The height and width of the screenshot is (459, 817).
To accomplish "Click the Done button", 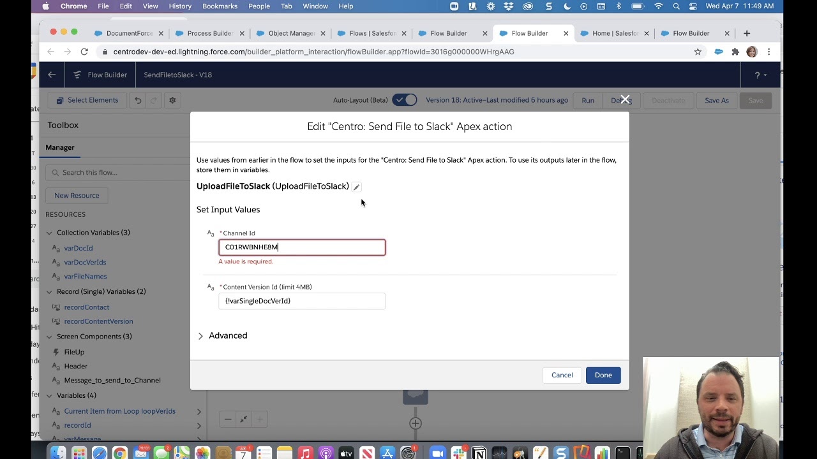I will (x=603, y=375).
